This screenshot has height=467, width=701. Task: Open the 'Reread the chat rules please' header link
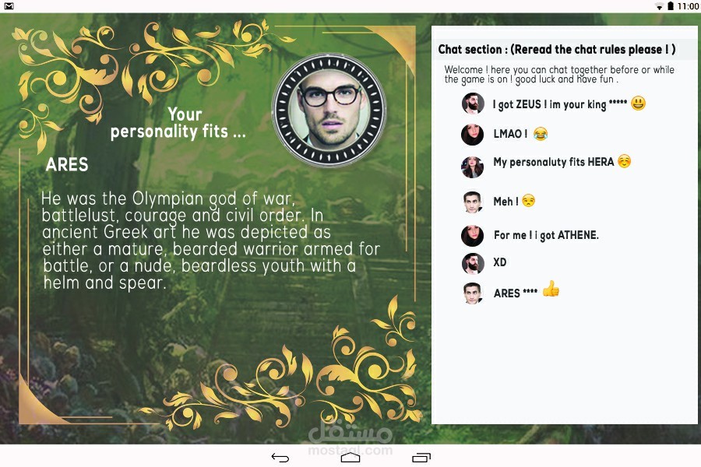pos(593,49)
